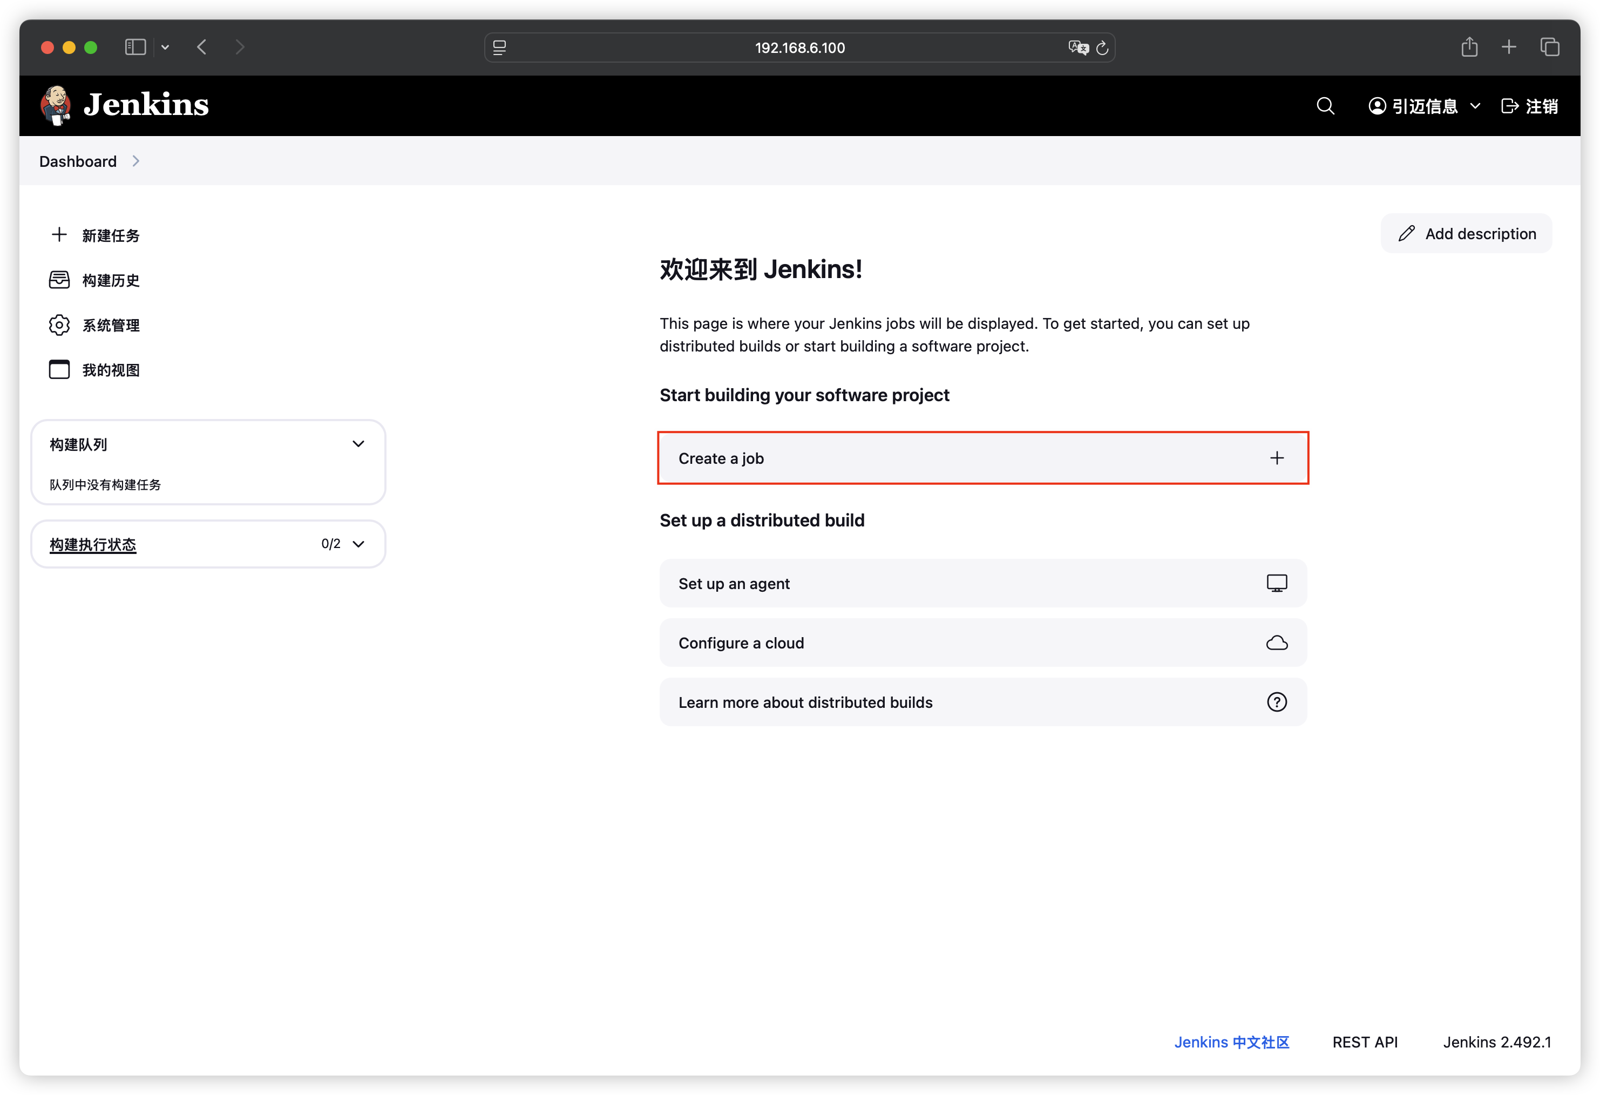Click the Jenkins 2.492.1 version button
1600x1095 pixels.
point(1497,1042)
